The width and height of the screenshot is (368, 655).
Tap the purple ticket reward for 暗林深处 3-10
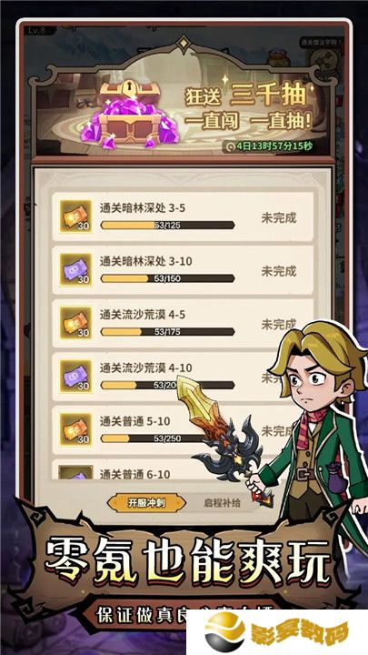click(x=75, y=269)
